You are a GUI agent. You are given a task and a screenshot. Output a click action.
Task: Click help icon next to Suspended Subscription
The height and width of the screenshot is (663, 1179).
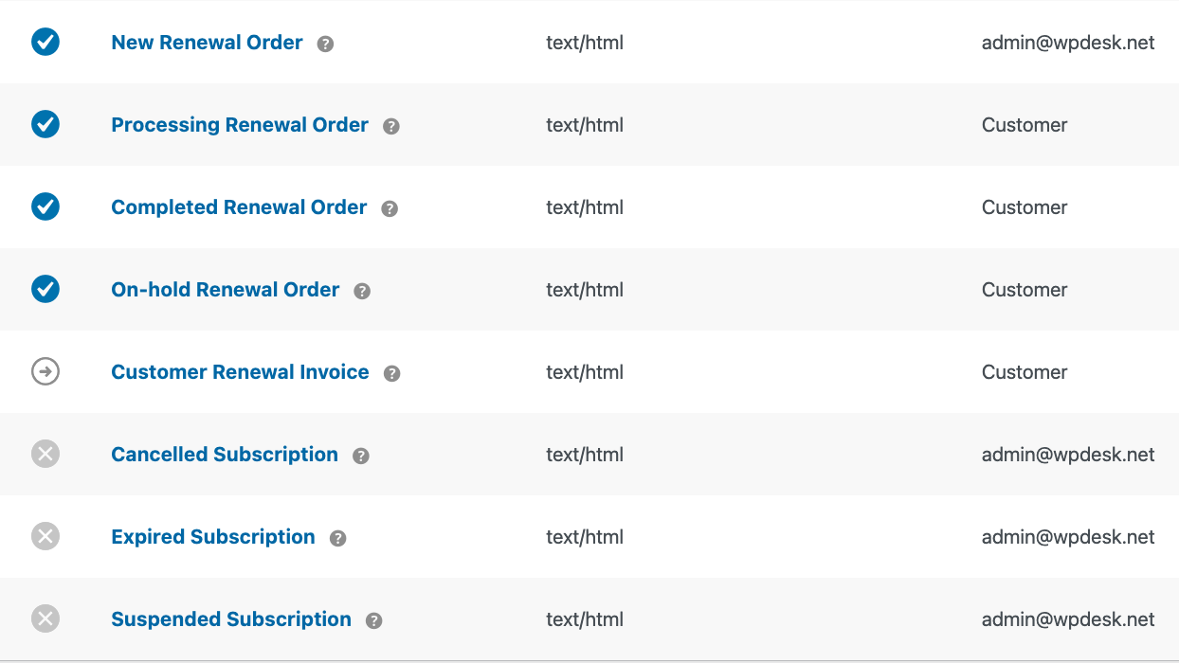pos(374,620)
